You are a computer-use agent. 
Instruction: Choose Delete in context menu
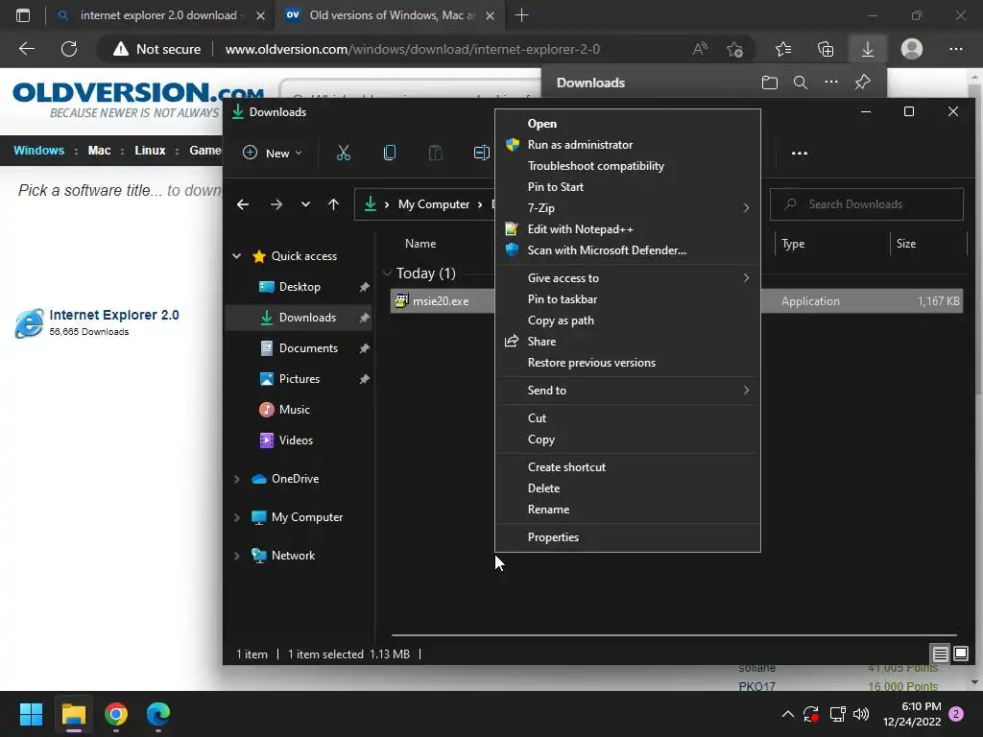click(x=628, y=488)
